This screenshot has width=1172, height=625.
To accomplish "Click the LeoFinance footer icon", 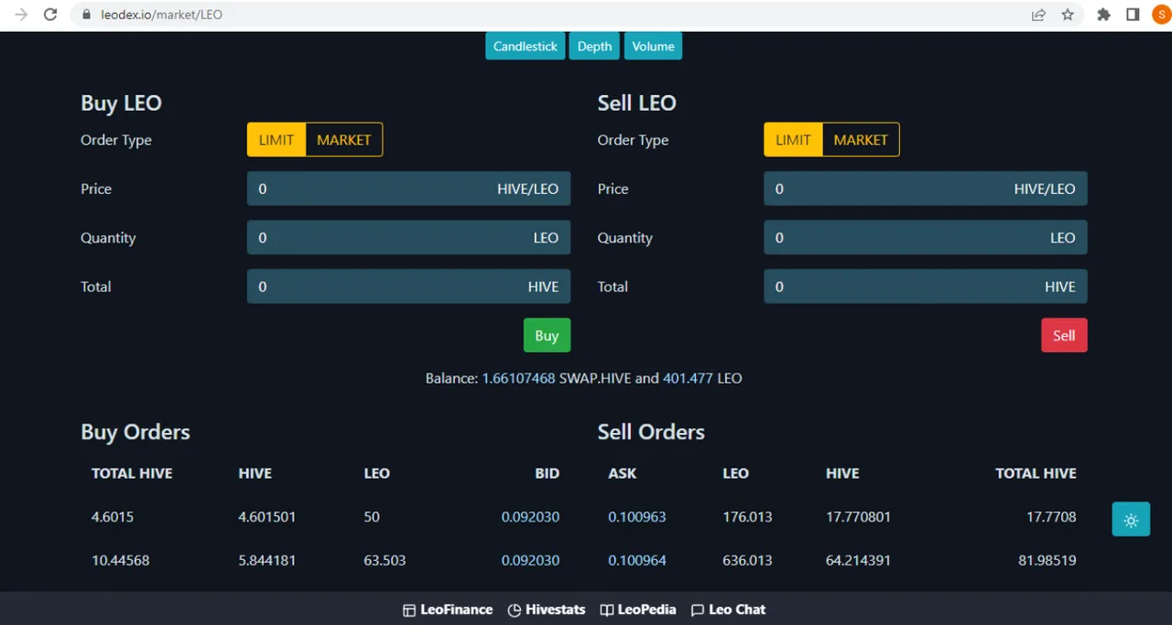I will pos(409,610).
